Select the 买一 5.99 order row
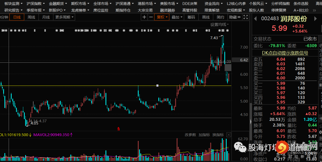 pos(285,83)
